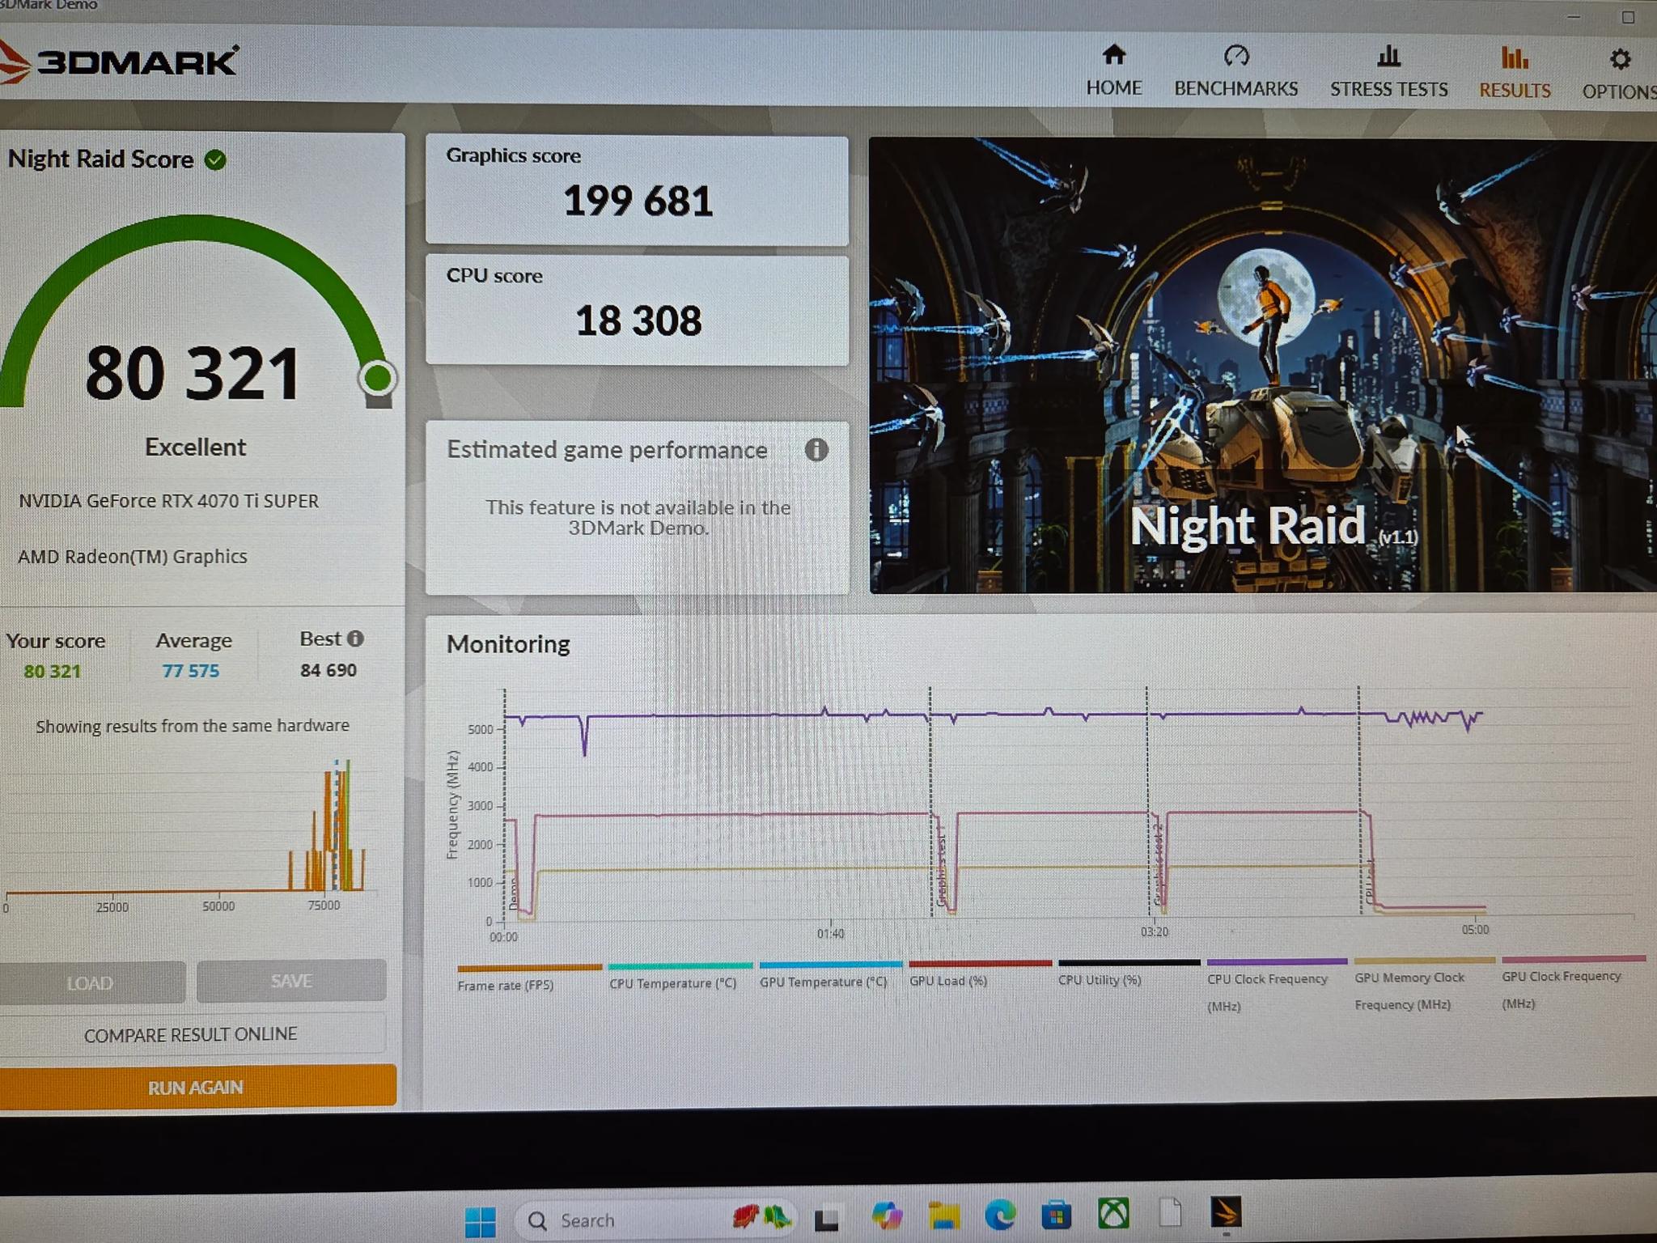1657x1243 pixels.
Task: Open the HOME tab
Action: point(1113,70)
